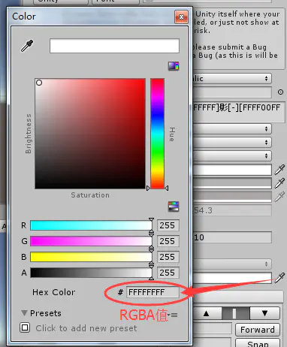
Task: Click the G channel slider
Action: pyautogui.click(x=91, y=241)
